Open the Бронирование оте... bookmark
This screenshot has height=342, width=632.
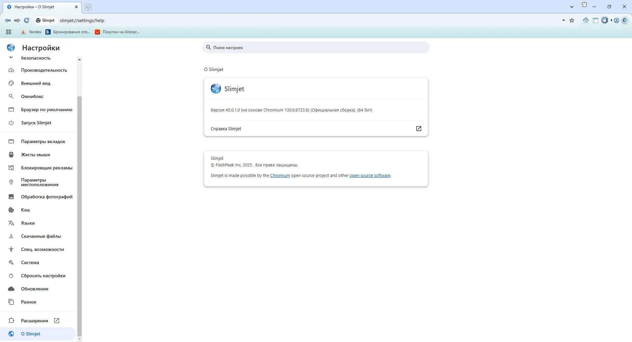68,32
